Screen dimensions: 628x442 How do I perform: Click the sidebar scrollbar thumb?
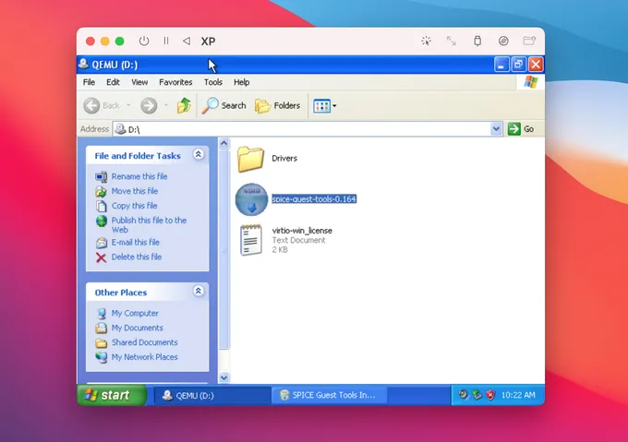223,249
